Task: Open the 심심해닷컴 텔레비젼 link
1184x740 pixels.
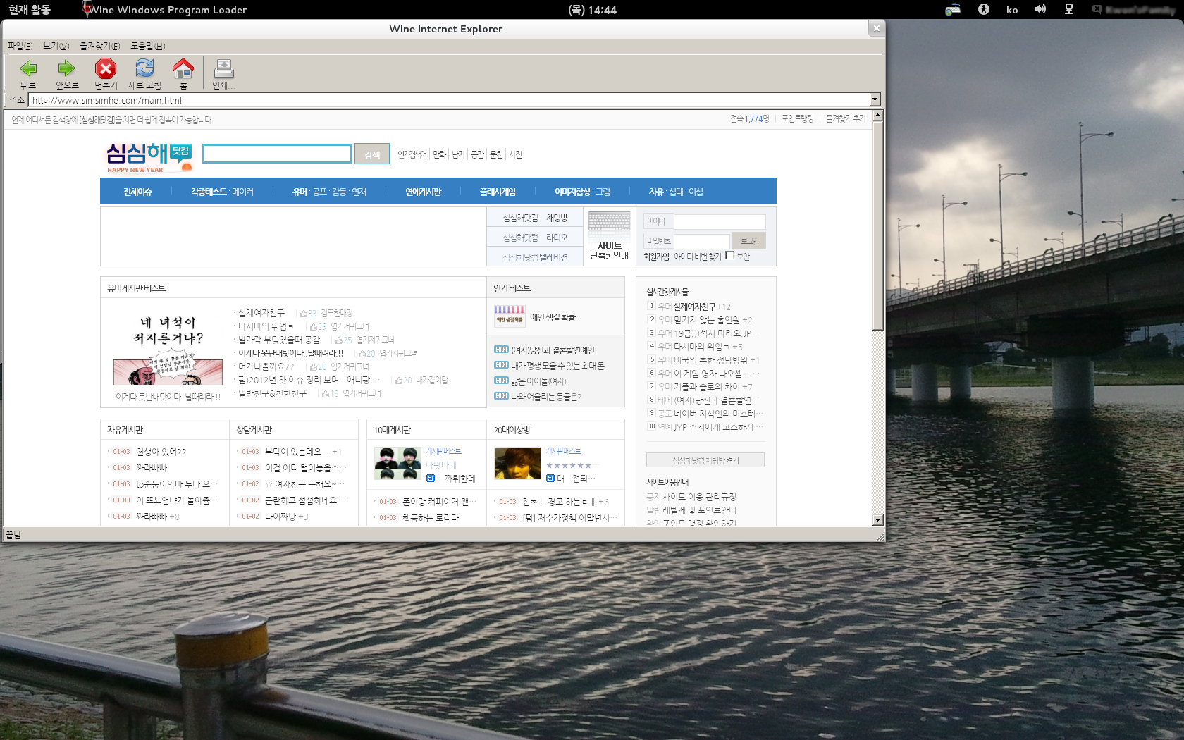Action: tap(535, 258)
